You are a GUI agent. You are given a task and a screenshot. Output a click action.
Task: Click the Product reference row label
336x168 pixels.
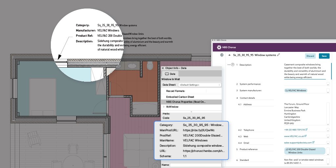click(248, 149)
